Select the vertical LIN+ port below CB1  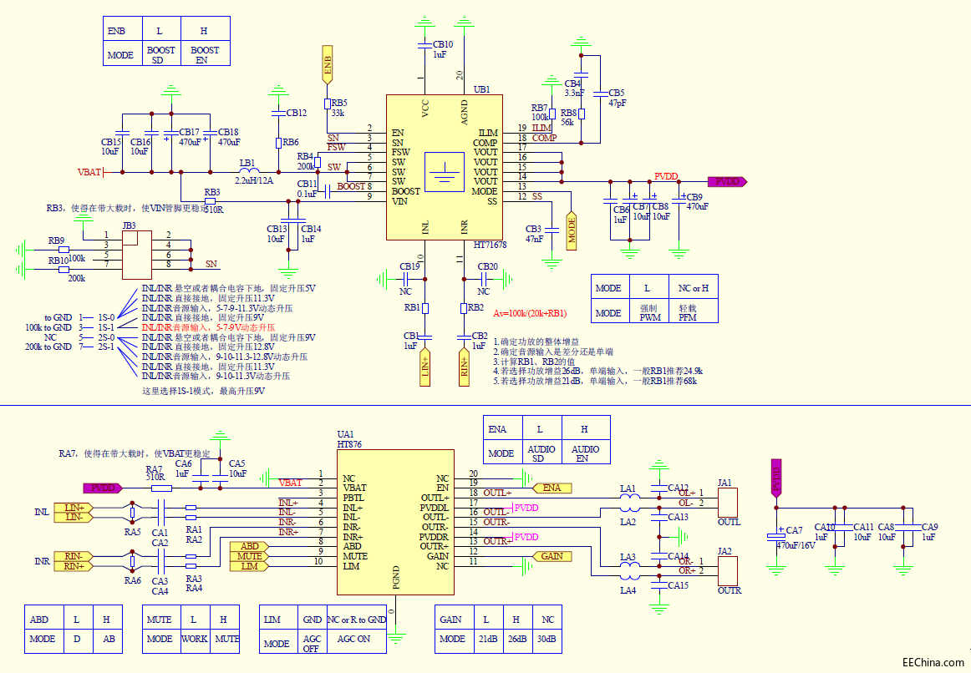tap(424, 367)
